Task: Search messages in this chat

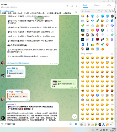Action: click(x=67, y=6)
